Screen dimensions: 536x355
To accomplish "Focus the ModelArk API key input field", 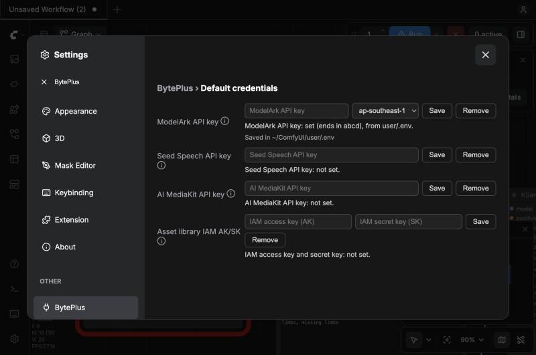I will tap(296, 110).
